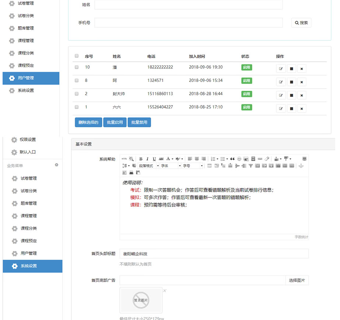The height and width of the screenshot is (320, 340).
Task: Tick the checkbox for row number 10
Action: click(x=77, y=67)
